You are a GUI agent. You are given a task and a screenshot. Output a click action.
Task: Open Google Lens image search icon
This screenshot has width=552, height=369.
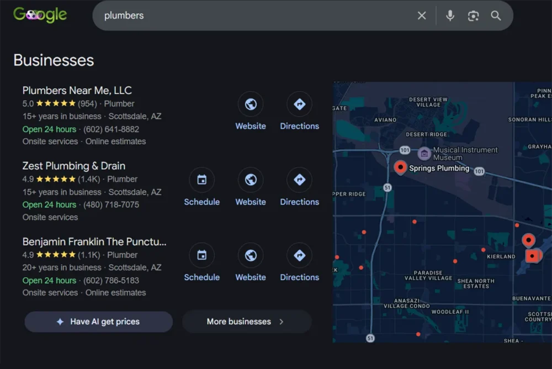[x=473, y=16]
